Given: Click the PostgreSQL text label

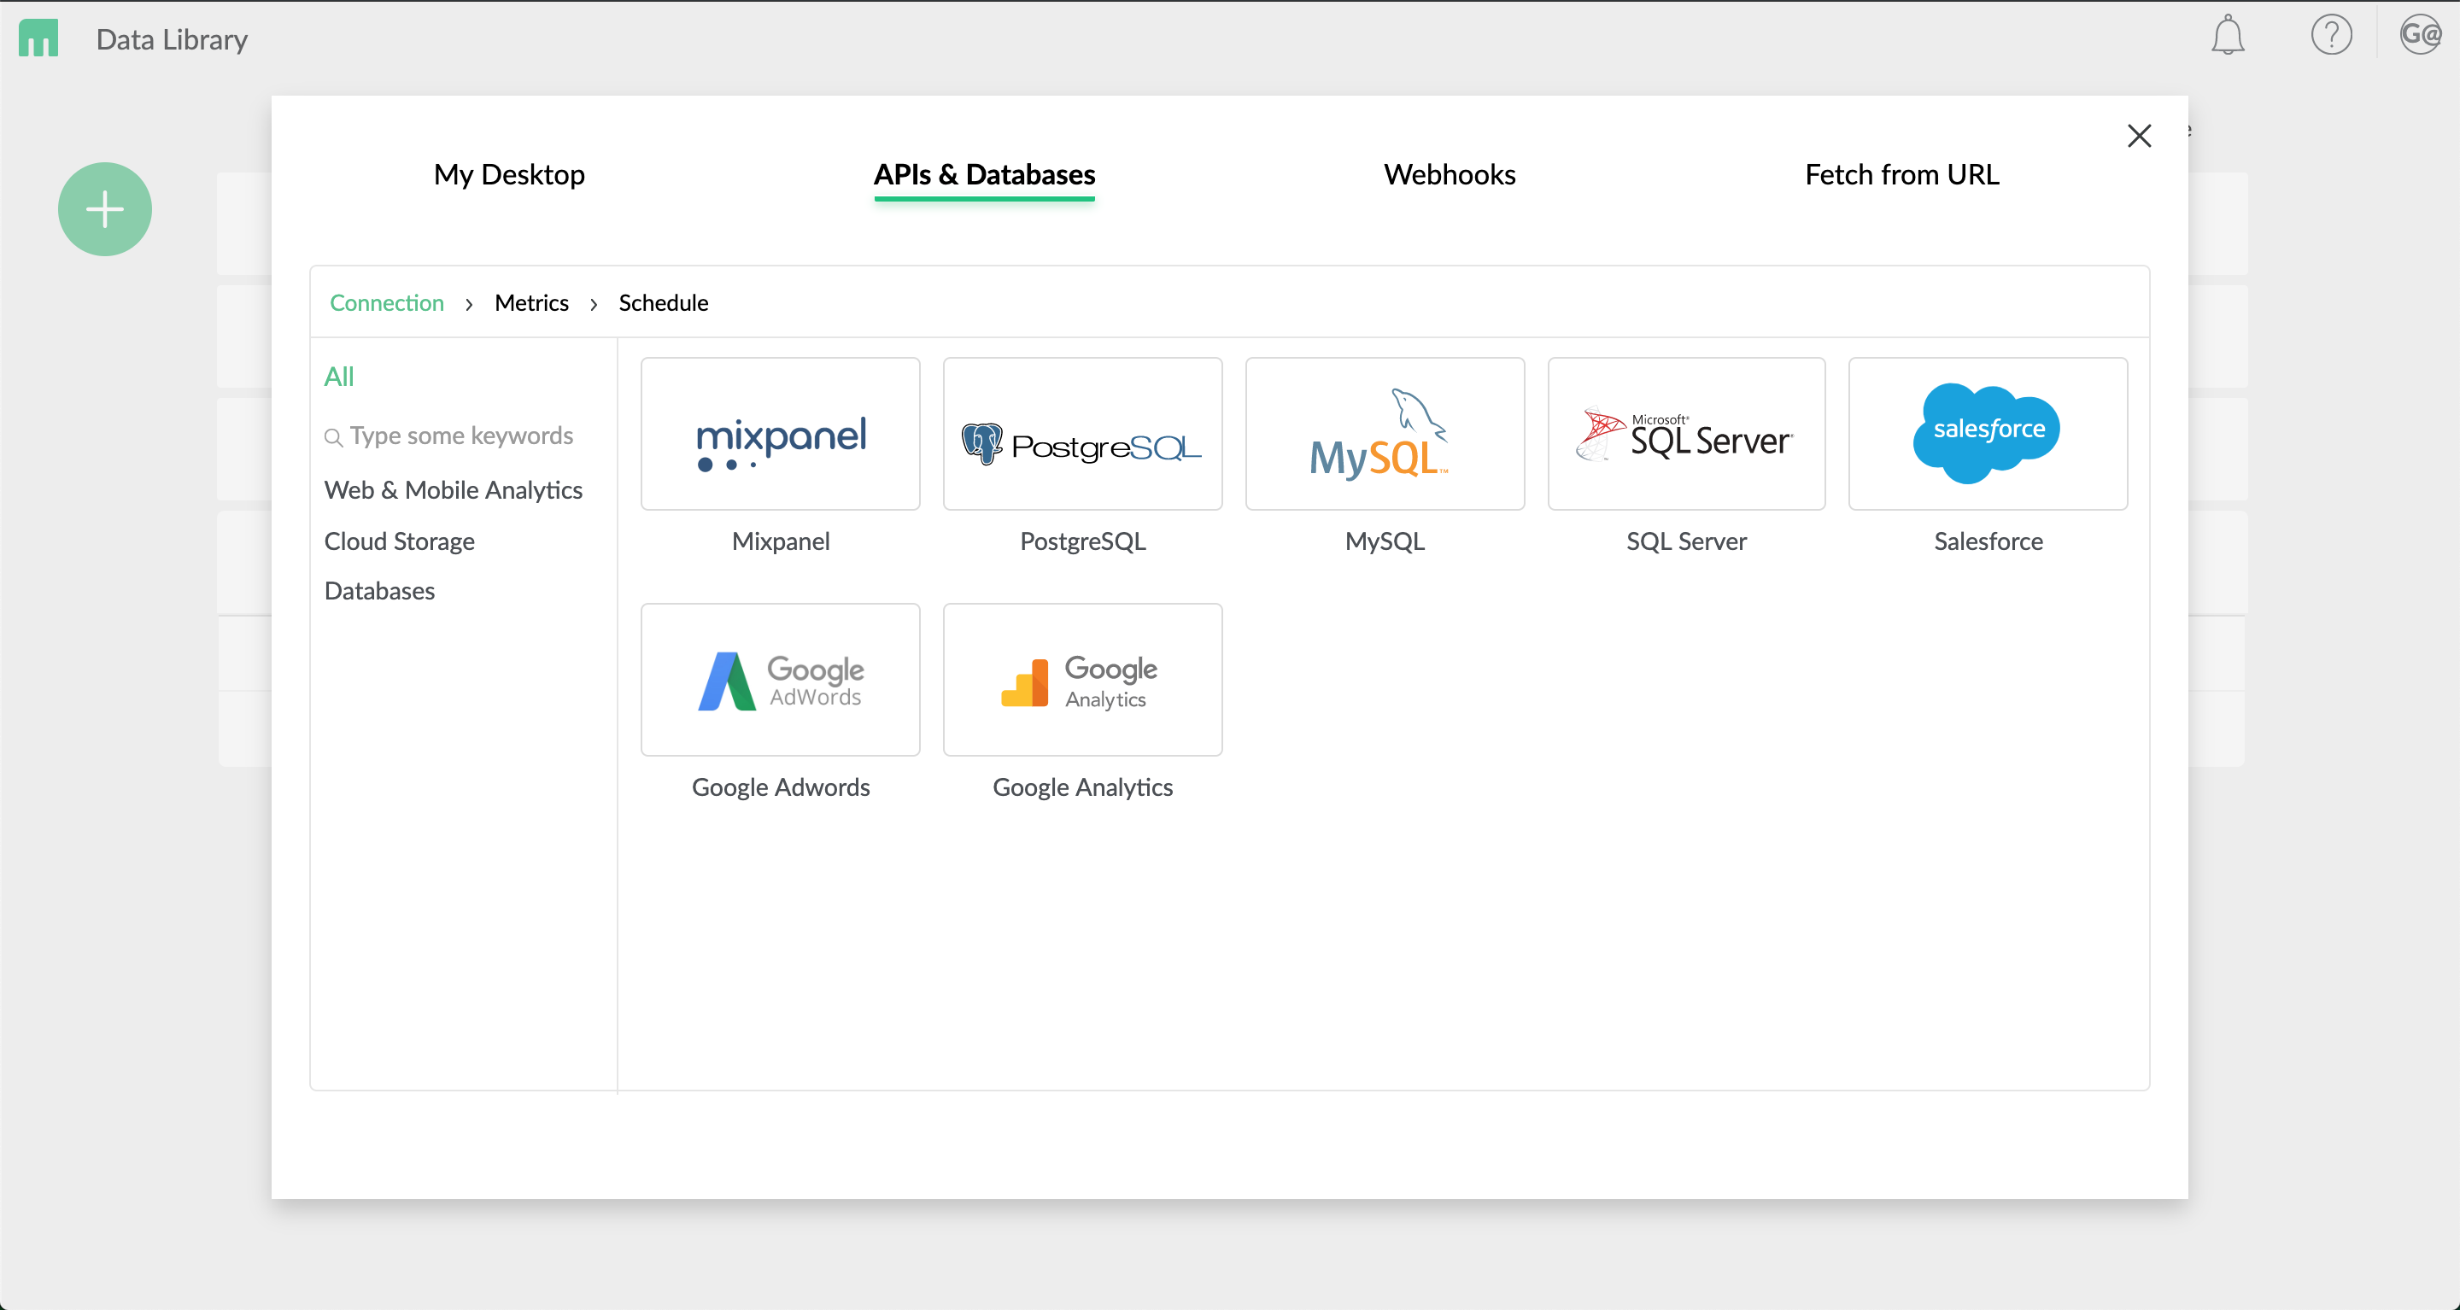Looking at the screenshot, I should [x=1082, y=541].
